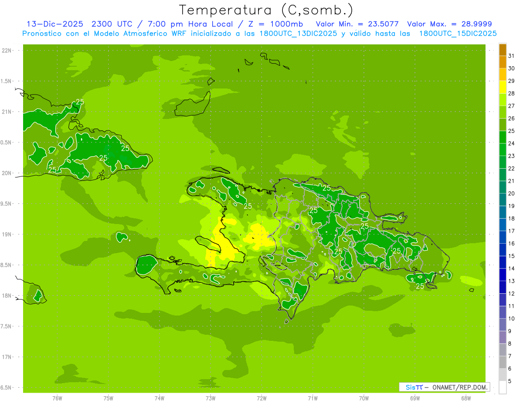Click legend value '27' on color scale

pyautogui.click(x=511, y=106)
